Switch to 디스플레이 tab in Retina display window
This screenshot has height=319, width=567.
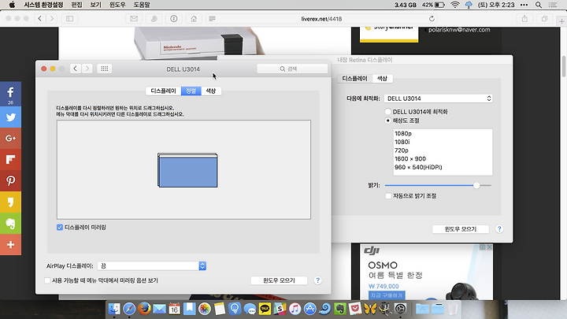pos(354,79)
